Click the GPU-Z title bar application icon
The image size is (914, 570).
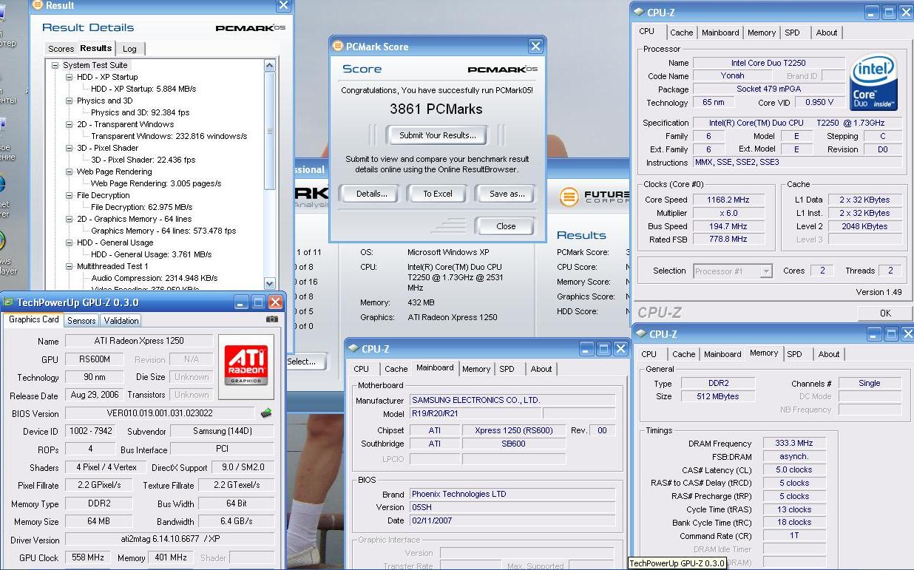pos(8,302)
